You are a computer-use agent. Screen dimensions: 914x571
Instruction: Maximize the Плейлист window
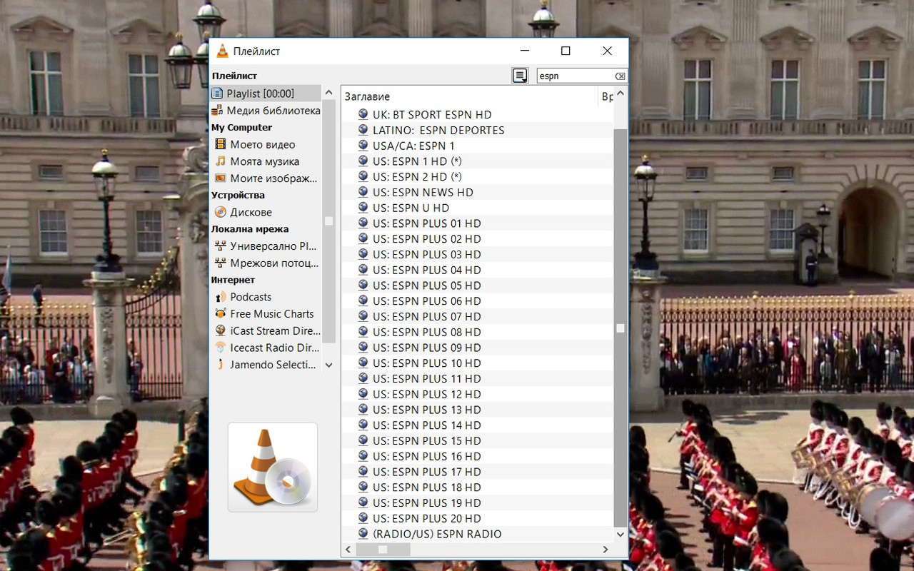click(566, 51)
